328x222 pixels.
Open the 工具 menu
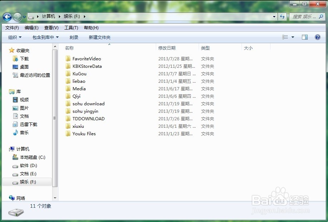pos(71,27)
